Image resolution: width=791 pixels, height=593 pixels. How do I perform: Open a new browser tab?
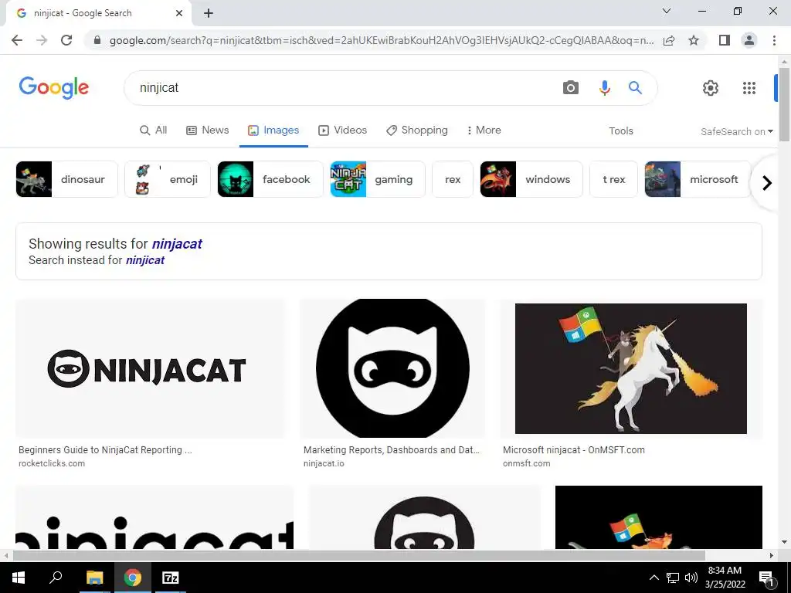click(x=209, y=13)
